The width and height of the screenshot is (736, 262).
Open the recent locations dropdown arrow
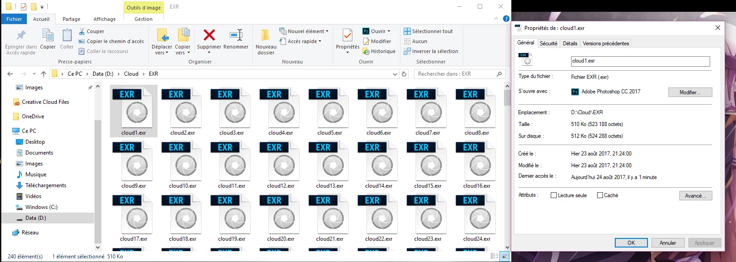(x=34, y=74)
